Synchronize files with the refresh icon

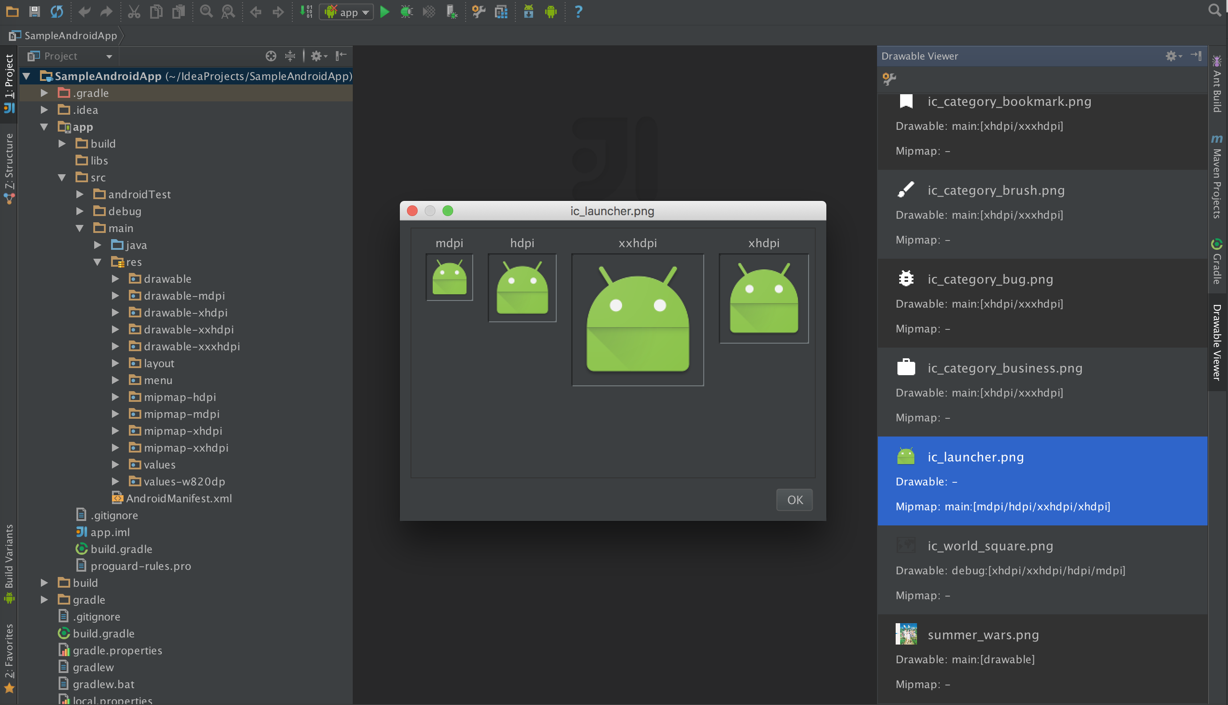point(56,12)
